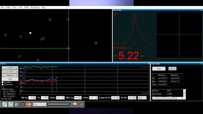The image size is (203, 114).
Task: Begin guiding with the crosshair target icon
Action: coord(23,104)
